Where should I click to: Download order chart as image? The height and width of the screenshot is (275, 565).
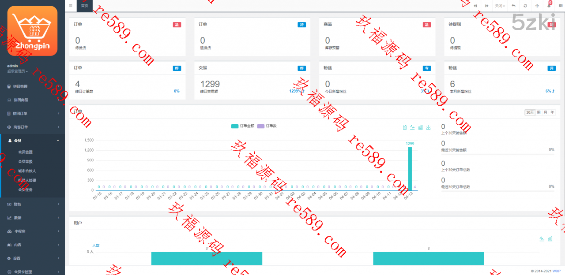(x=428, y=127)
